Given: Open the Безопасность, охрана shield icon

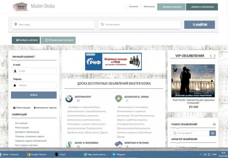Looking at the screenshot, I should point(119,99).
